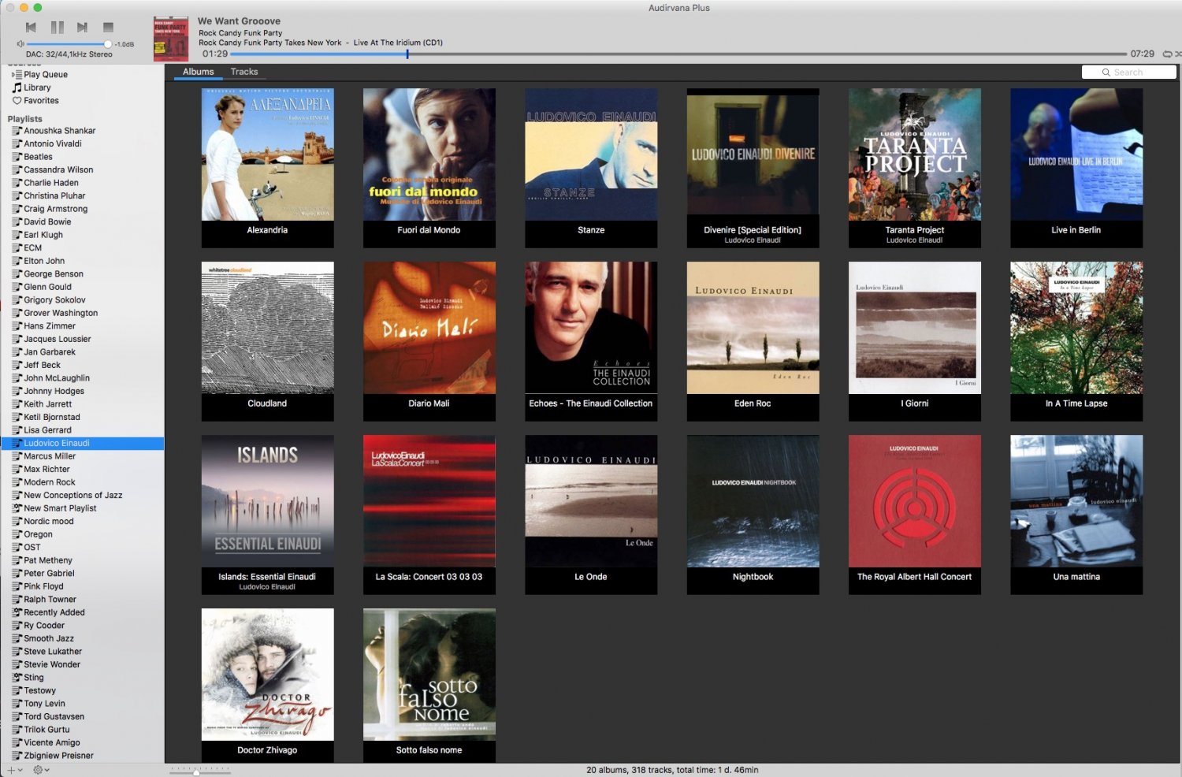Click the playlist icon beside ECM
Viewport: 1182px width, 777px height.
tap(17, 248)
